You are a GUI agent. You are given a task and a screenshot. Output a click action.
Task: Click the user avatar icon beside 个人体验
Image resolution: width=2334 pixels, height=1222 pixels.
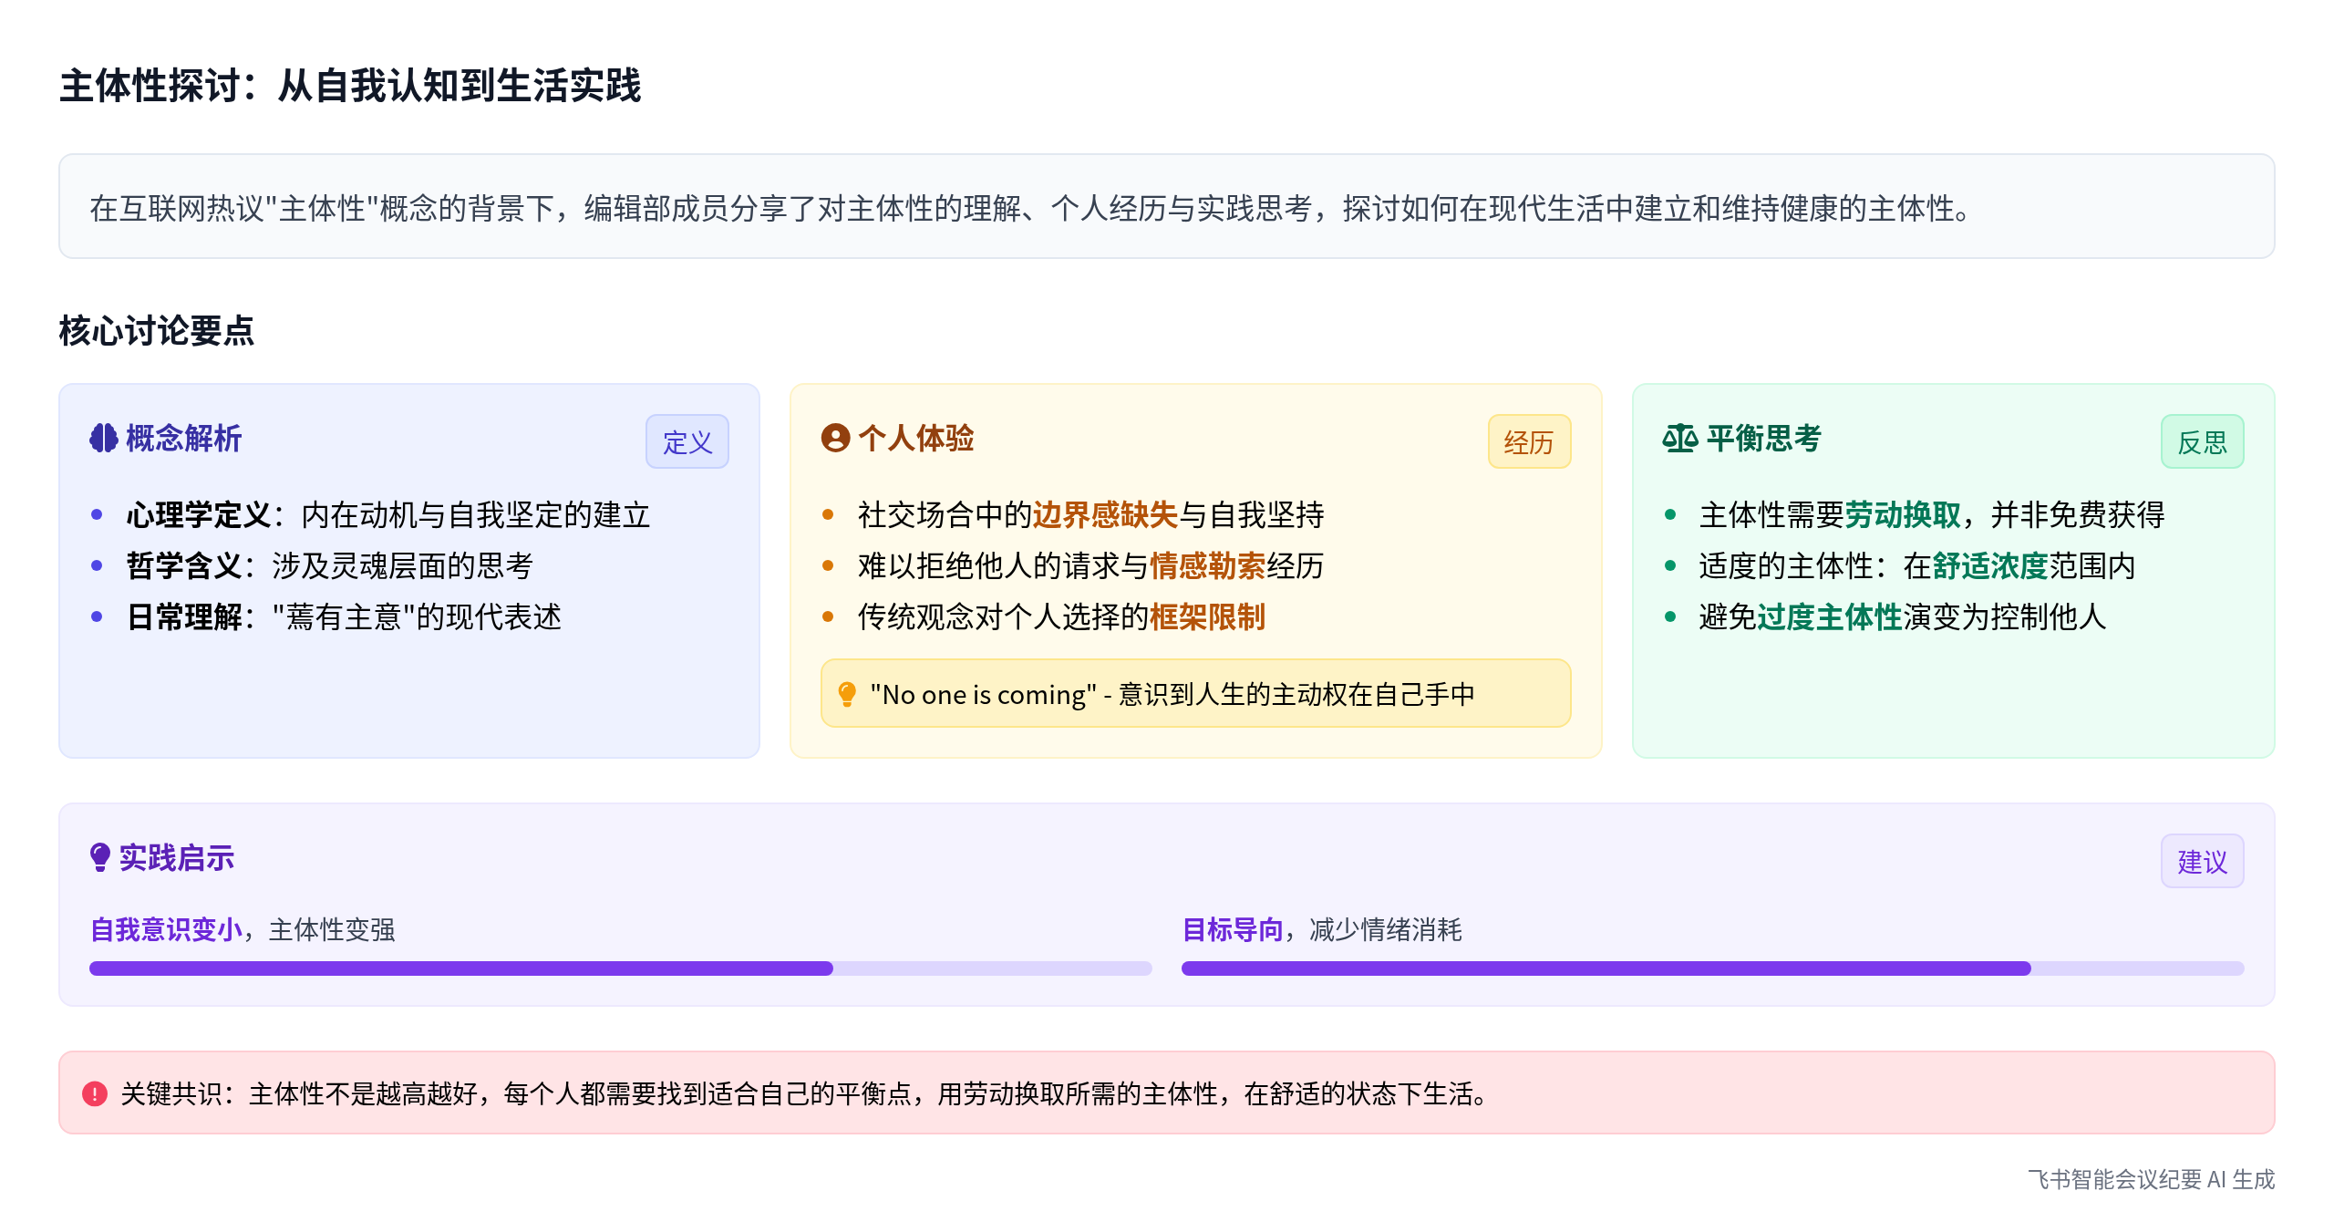pyautogui.click(x=835, y=439)
